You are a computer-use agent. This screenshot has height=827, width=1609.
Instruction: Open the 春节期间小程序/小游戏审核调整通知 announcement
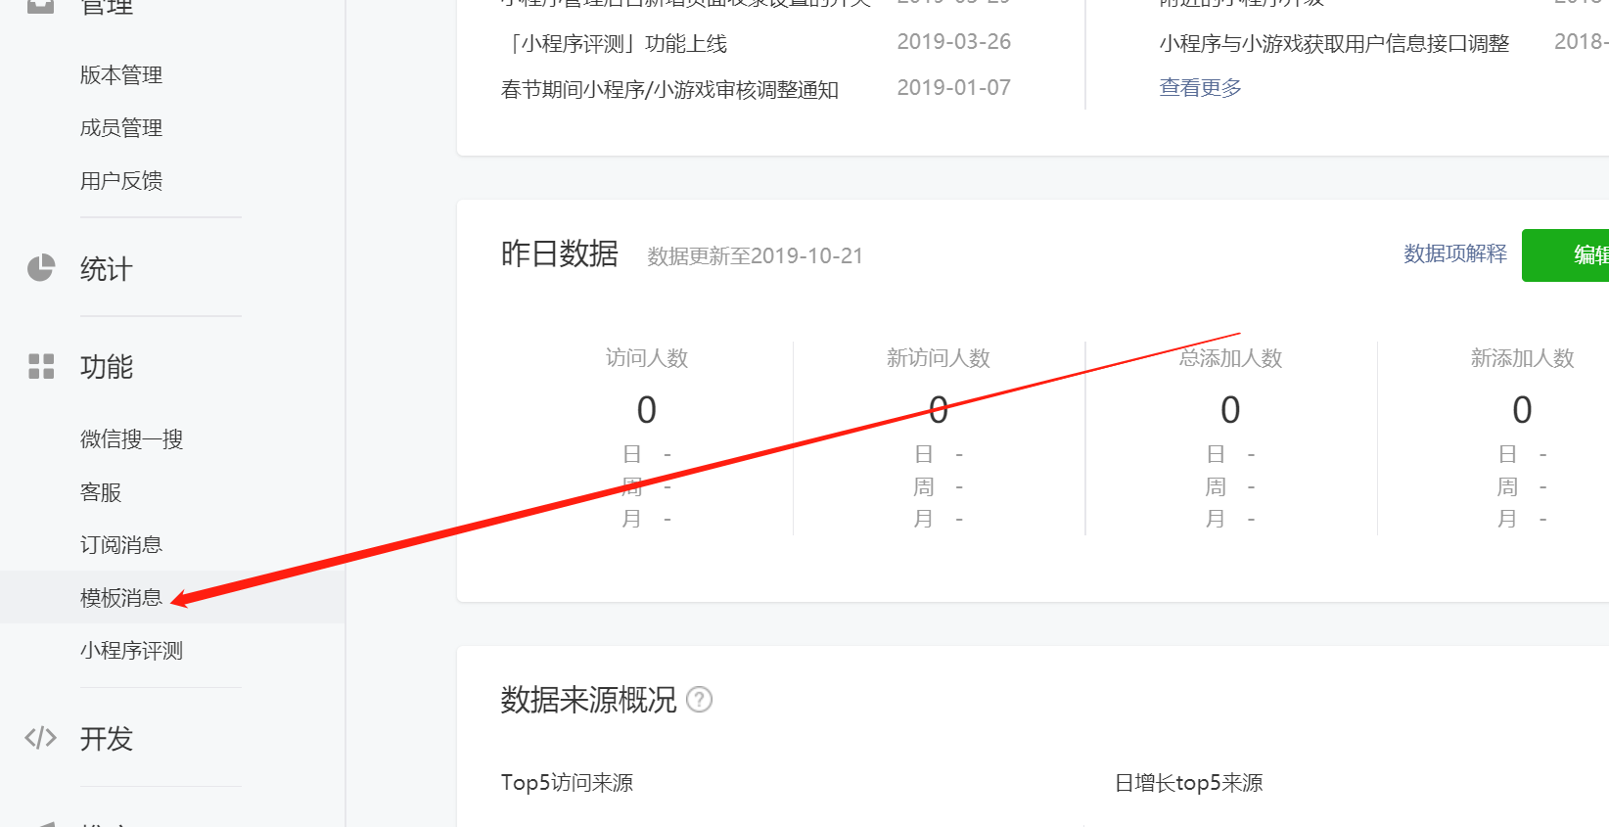[x=669, y=90]
